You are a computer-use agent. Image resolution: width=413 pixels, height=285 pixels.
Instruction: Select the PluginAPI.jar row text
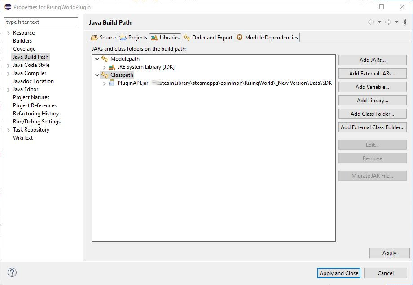click(x=224, y=83)
